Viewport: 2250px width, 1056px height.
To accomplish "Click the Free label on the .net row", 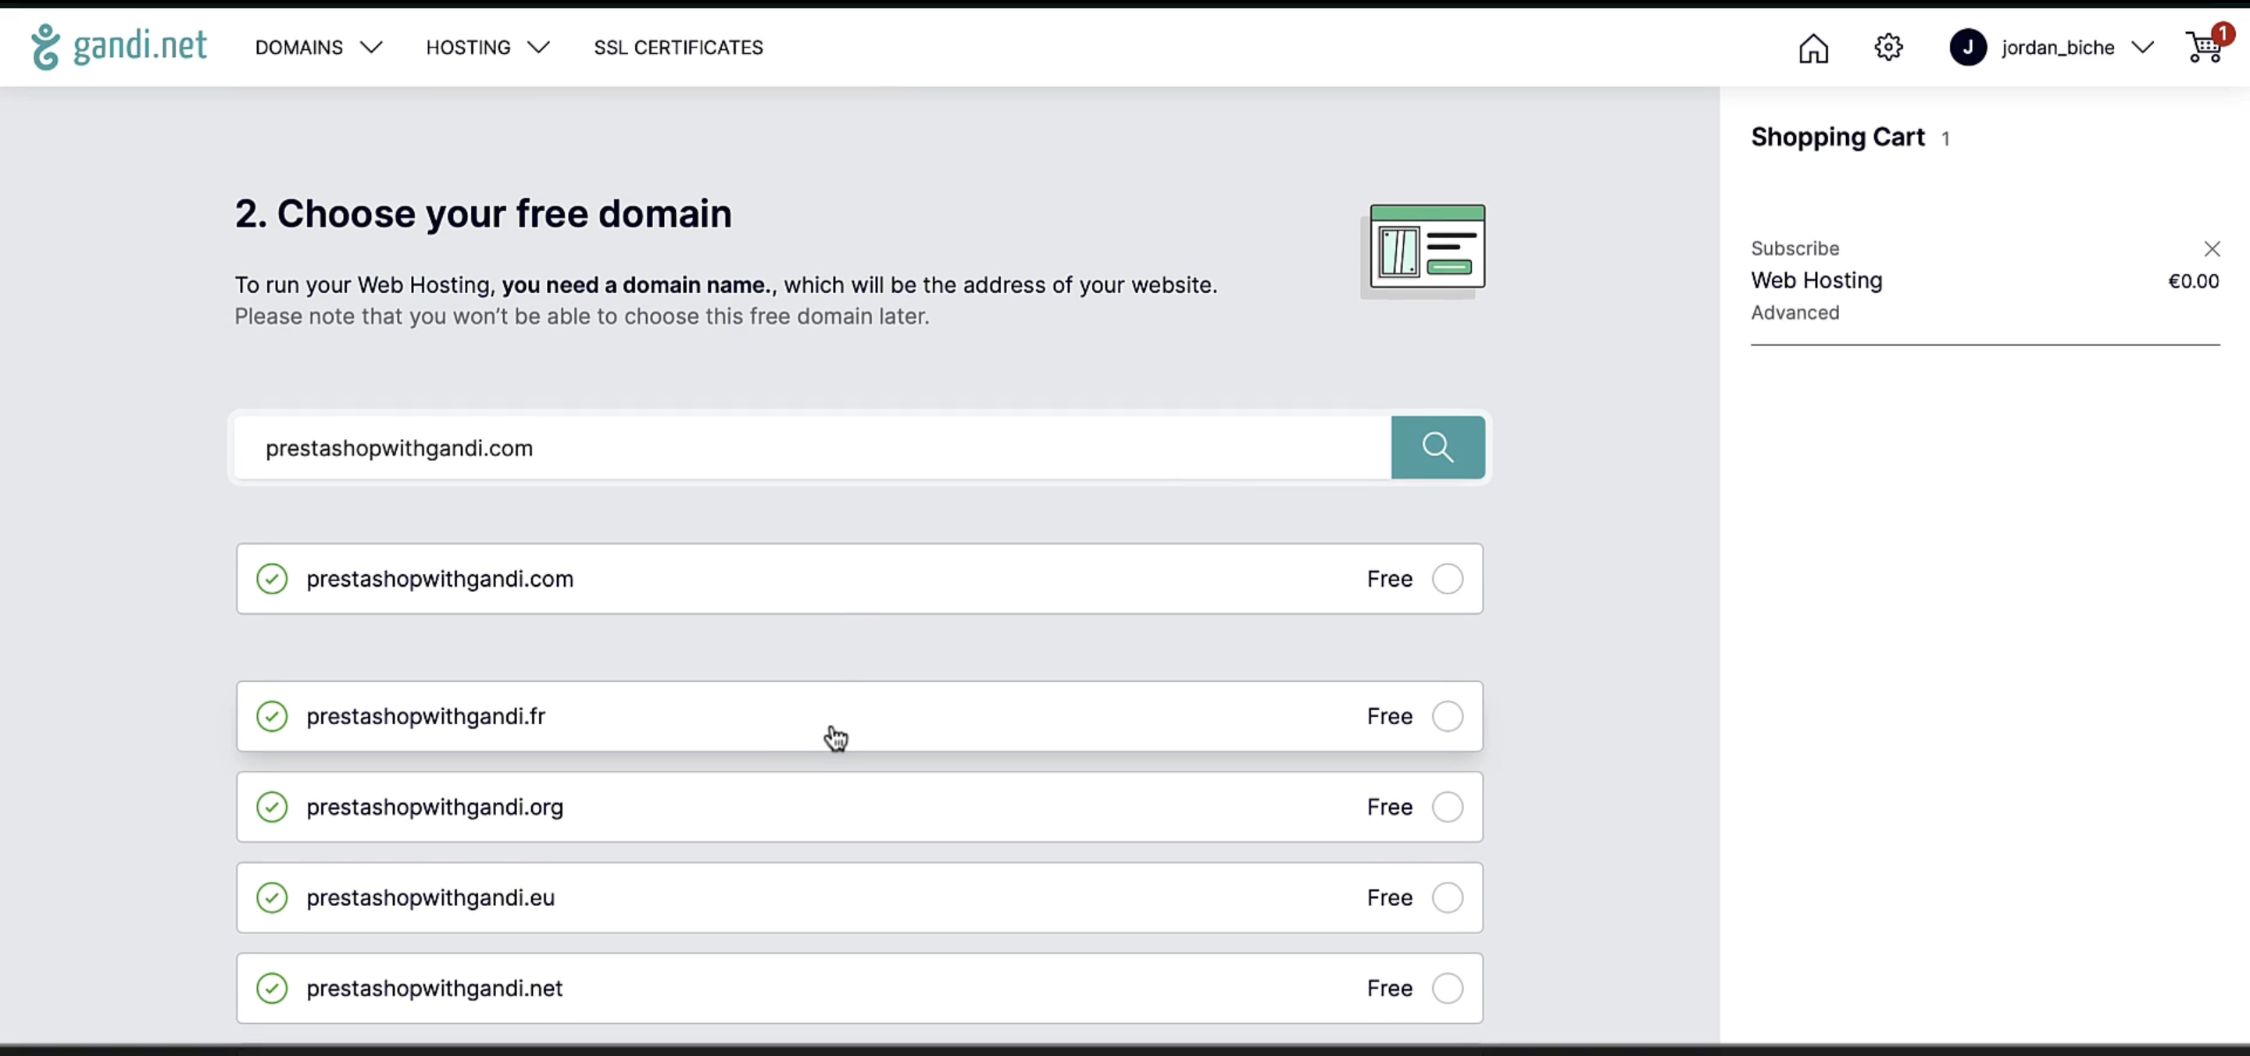I will (x=1390, y=989).
